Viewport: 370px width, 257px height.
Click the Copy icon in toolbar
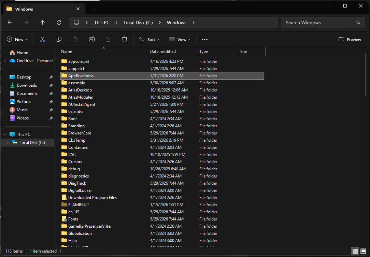click(x=59, y=39)
